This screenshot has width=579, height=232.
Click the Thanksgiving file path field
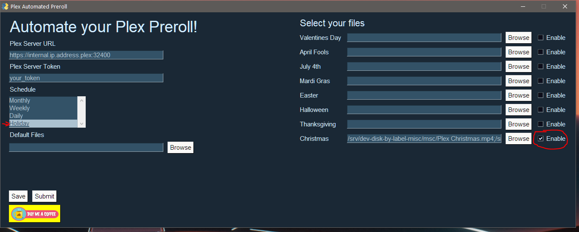coord(424,124)
